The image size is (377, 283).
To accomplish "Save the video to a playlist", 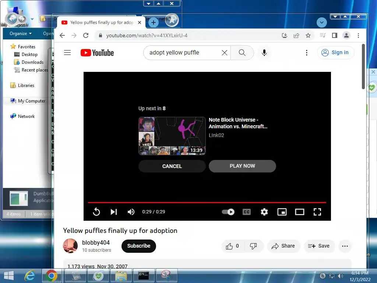I will pyautogui.click(x=319, y=246).
